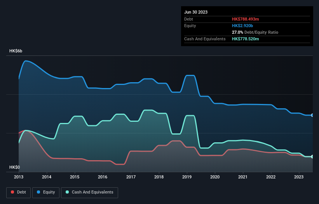Click the red Debt legend dot
Viewport: 319px width, 204px height.
12,192
